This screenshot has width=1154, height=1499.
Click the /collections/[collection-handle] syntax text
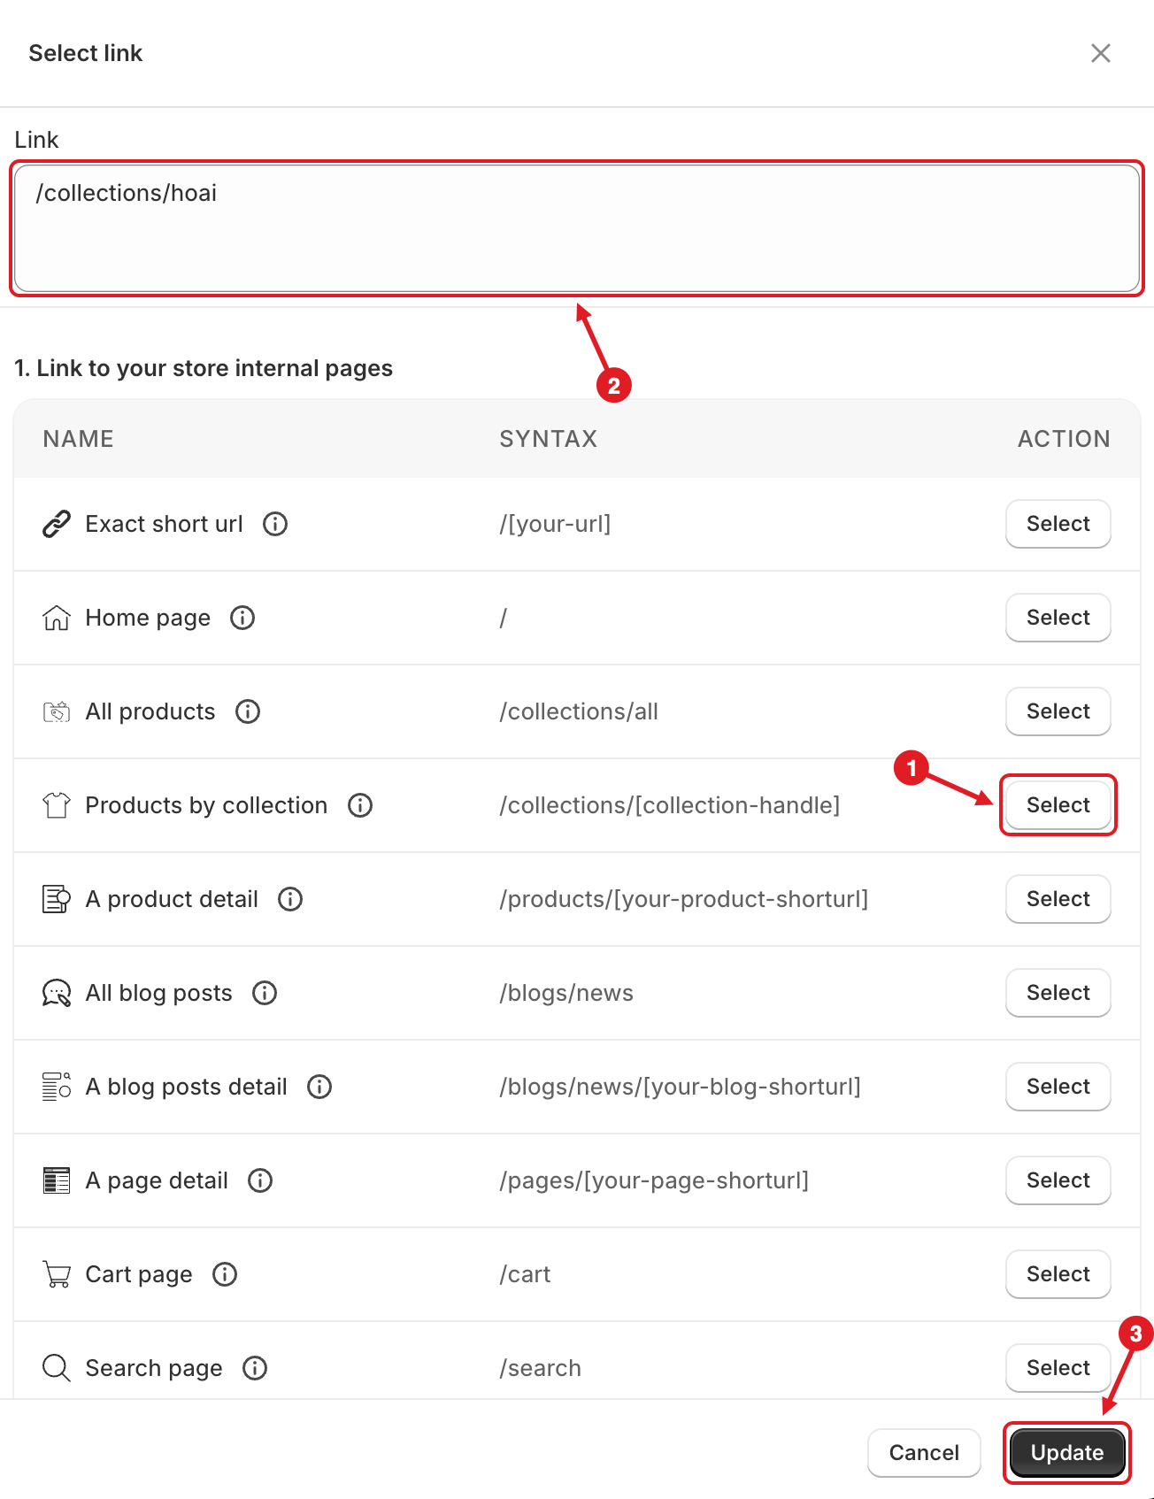[670, 805]
